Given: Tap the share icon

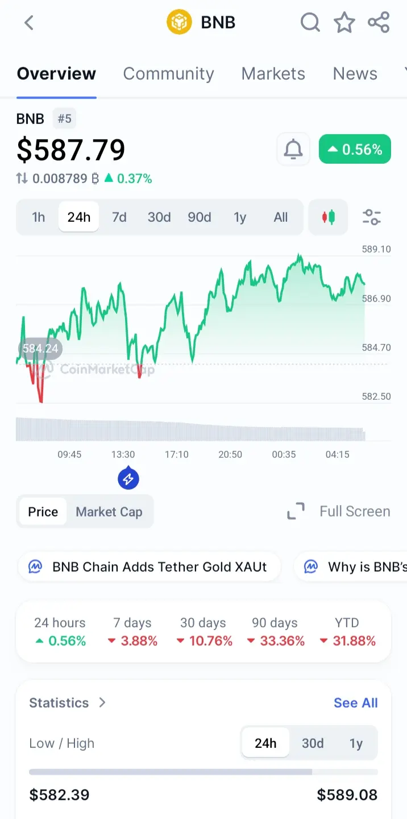Looking at the screenshot, I should coord(379,23).
